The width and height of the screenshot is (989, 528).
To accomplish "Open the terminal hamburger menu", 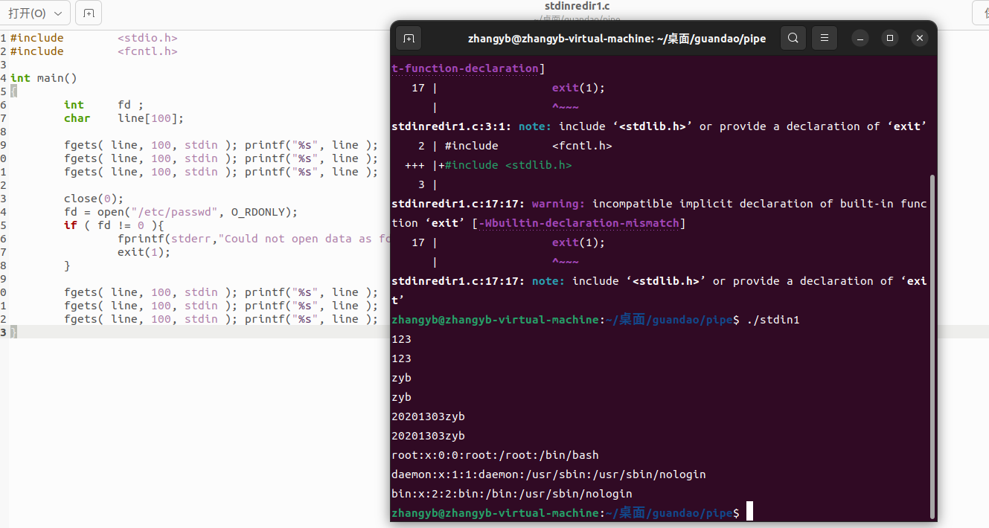I will pyautogui.click(x=824, y=38).
